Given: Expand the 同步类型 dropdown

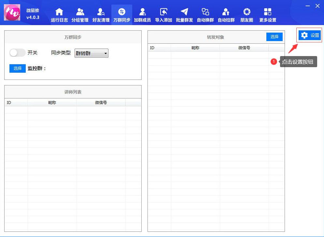Looking at the screenshot, I should click(x=92, y=53).
